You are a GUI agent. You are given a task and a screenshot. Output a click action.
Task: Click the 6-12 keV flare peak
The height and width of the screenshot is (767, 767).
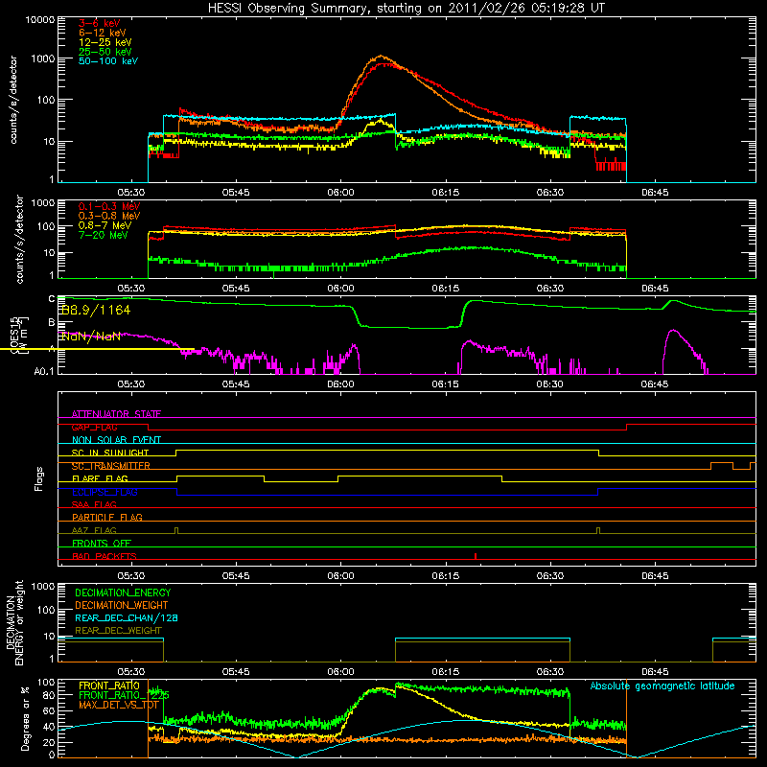pos(381,56)
